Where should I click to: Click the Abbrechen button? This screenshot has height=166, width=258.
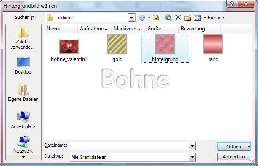[x=234, y=157]
